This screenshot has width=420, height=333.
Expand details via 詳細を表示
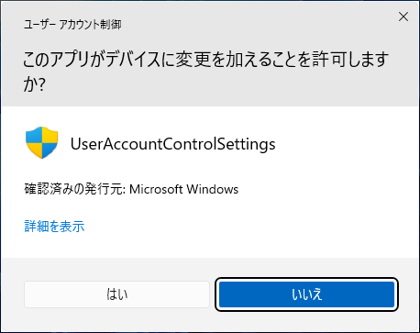(x=54, y=227)
